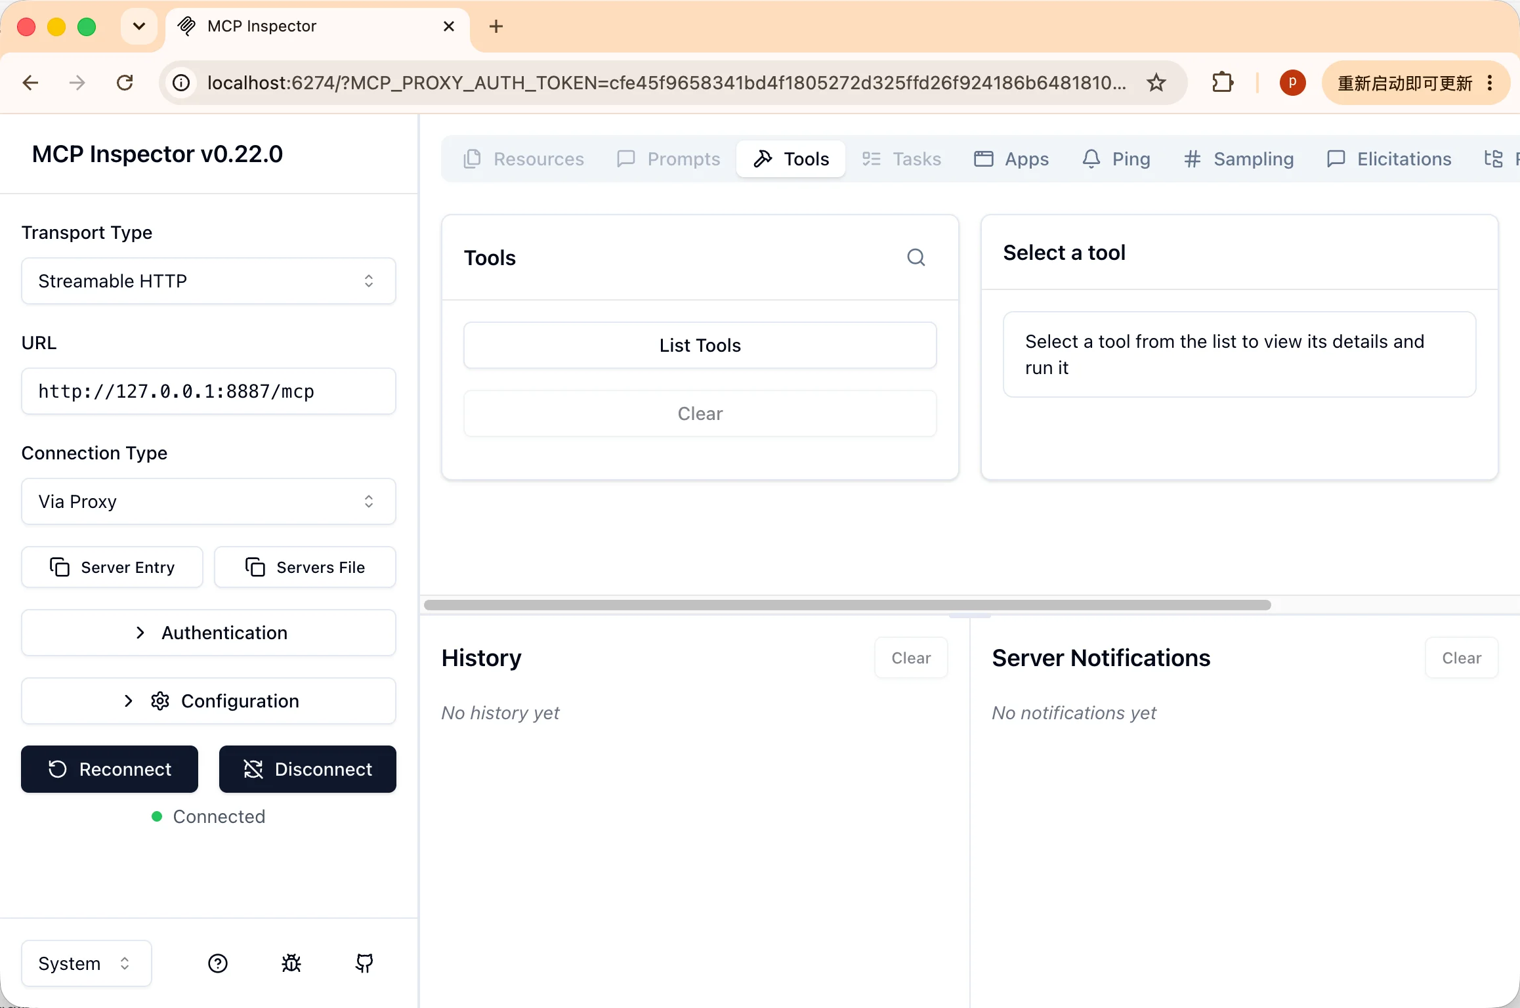Go back with the browser back arrow
1520x1008 pixels.
[x=30, y=83]
